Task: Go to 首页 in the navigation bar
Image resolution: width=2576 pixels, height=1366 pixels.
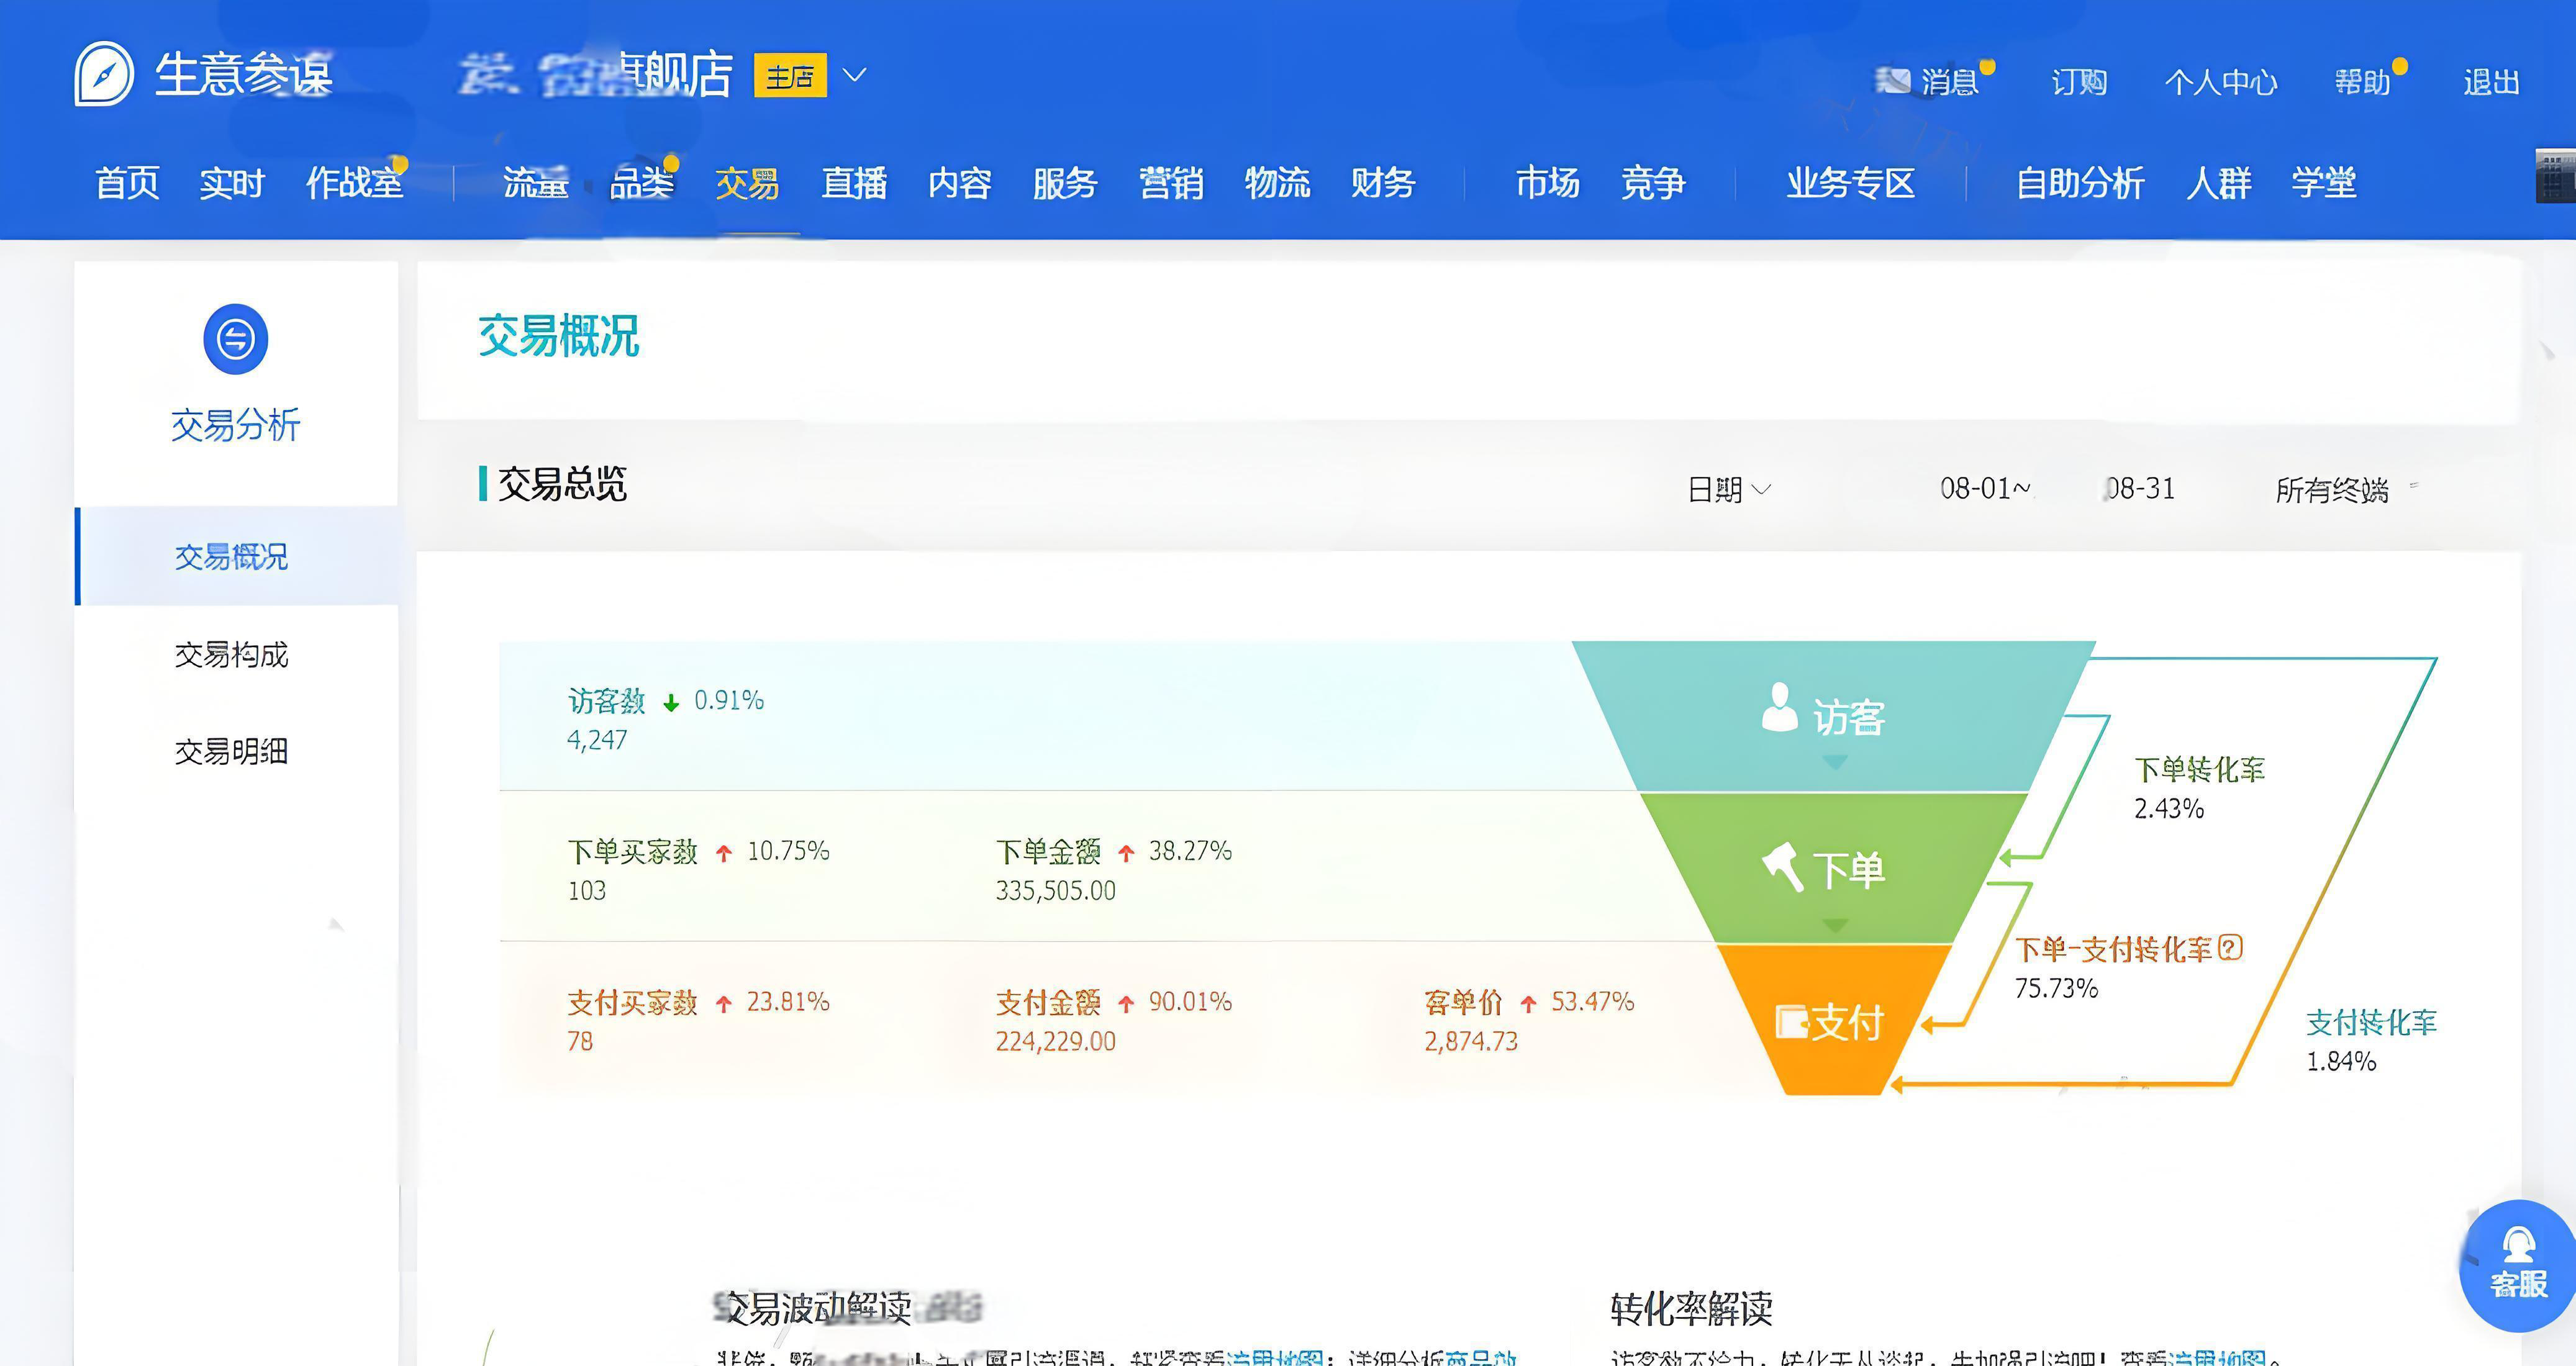Action: coord(127,183)
